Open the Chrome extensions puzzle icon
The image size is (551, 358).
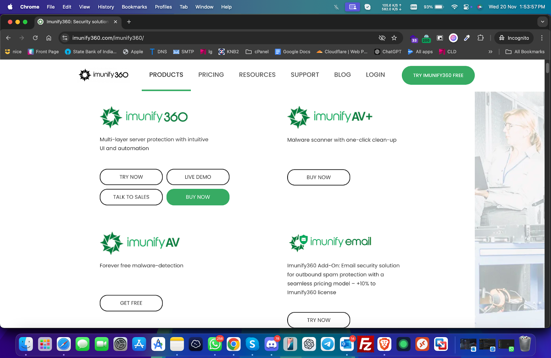[480, 38]
